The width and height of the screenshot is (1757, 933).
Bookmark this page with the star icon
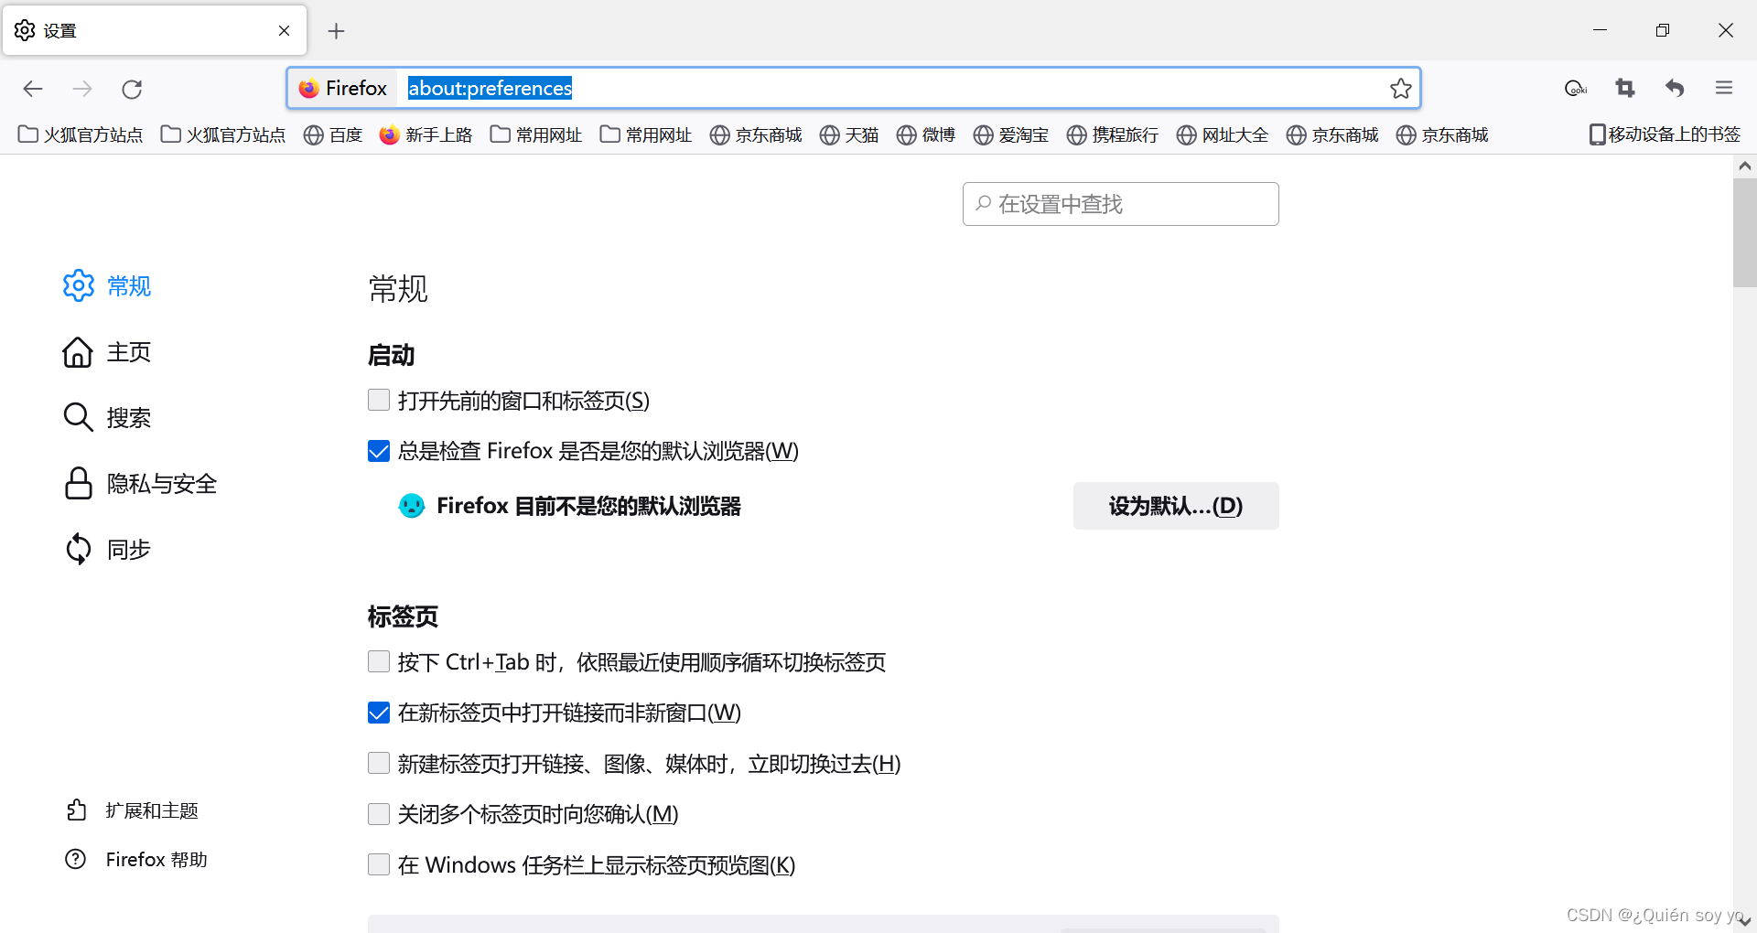point(1400,89)
